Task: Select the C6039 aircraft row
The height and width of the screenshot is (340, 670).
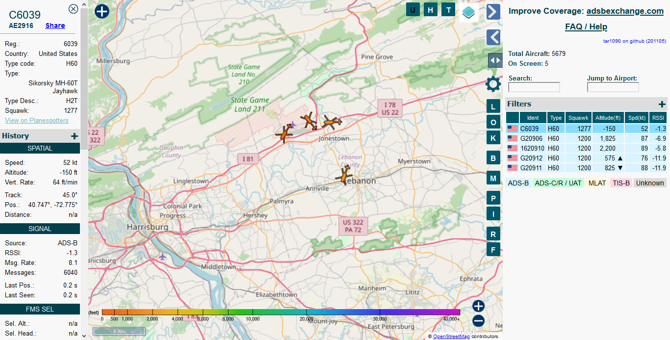Action: (587, 129)
